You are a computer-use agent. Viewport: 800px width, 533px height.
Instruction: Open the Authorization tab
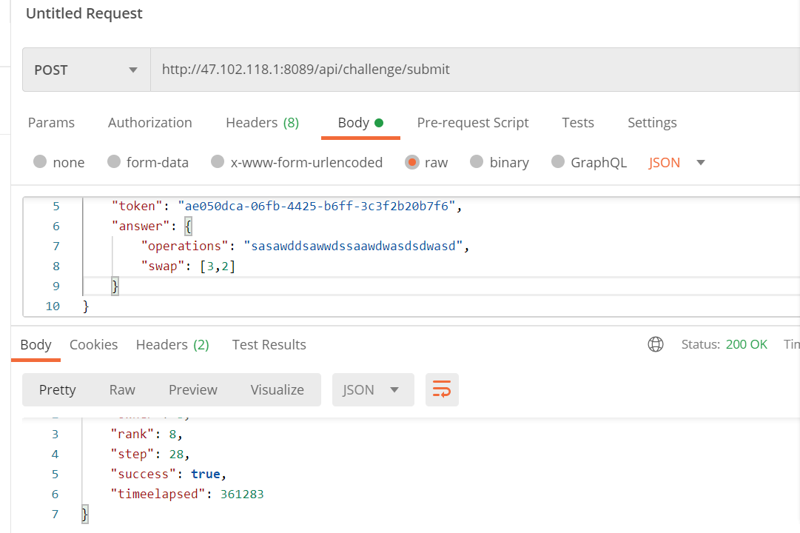click(149, 123)
